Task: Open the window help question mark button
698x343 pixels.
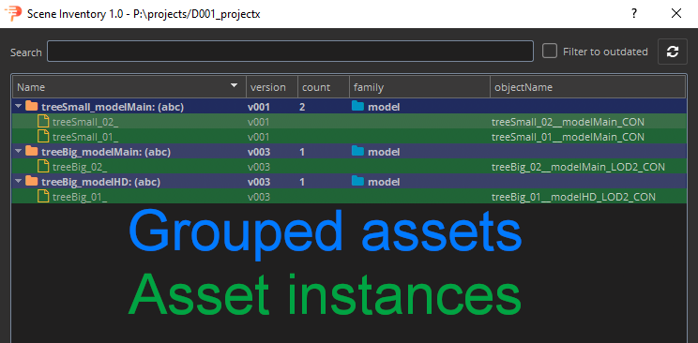Action: [634, 13]
